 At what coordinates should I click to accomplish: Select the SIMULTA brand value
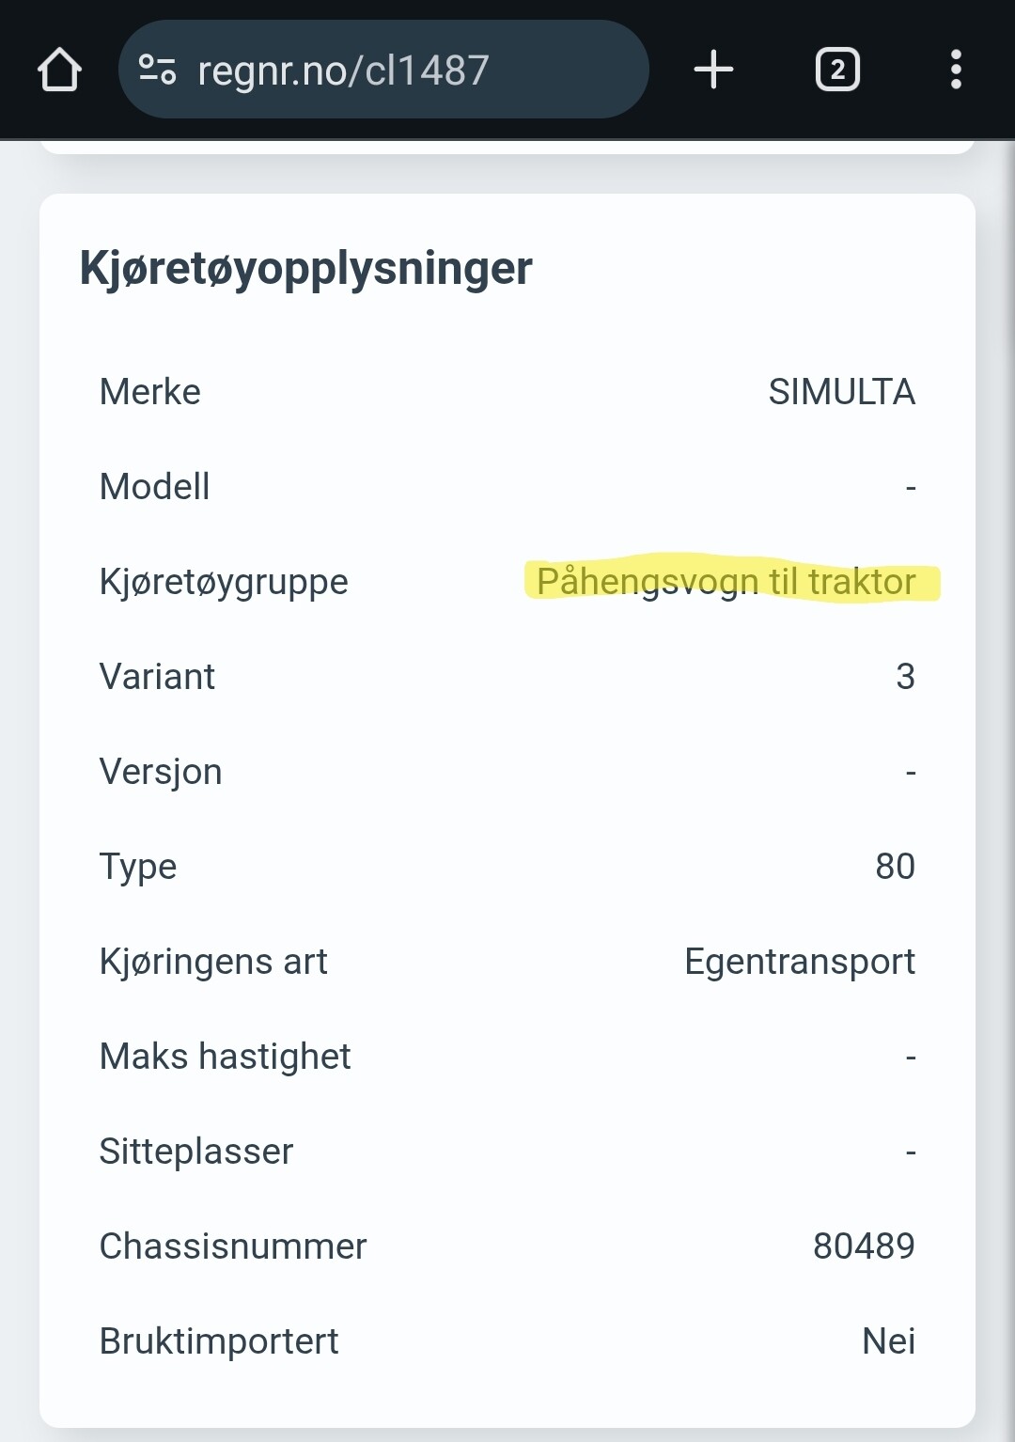tap(841, 392)
